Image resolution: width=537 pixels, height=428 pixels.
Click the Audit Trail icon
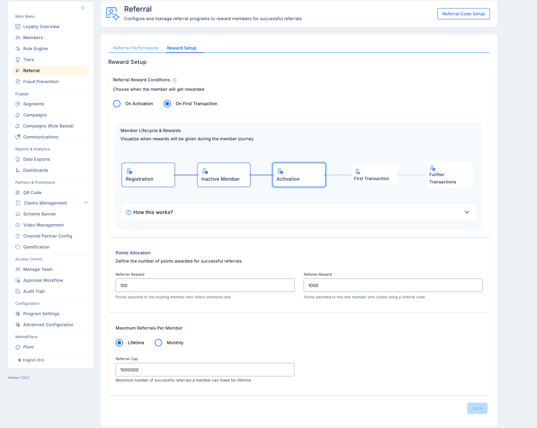click(18, 291)
